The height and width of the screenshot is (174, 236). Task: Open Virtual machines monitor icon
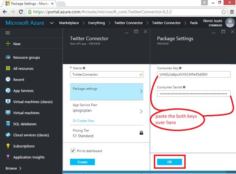click(8, 113)
